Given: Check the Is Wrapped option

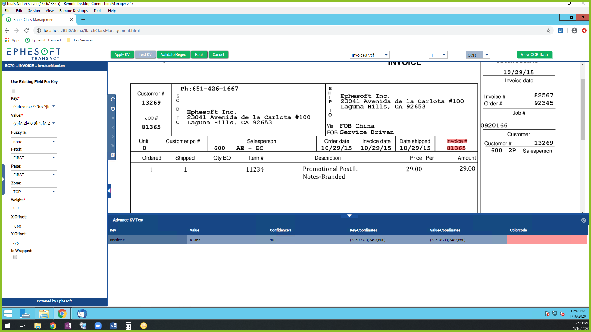Looking at the screenshot, I should click(15, 257).
